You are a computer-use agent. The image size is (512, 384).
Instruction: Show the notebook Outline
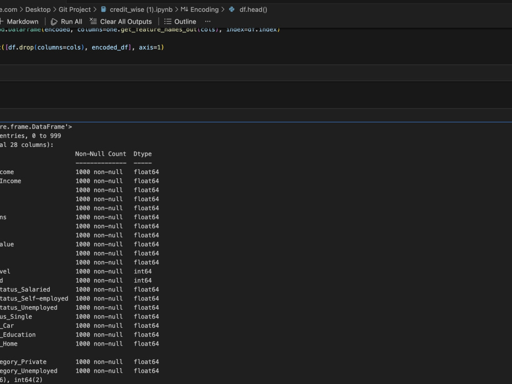pos(180,22)
